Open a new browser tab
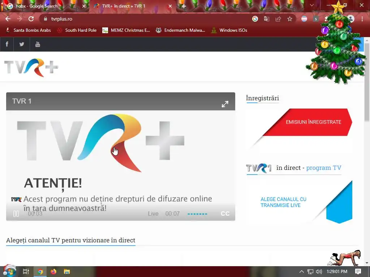The width and height of the screenshot is (370, 277). 184,6
